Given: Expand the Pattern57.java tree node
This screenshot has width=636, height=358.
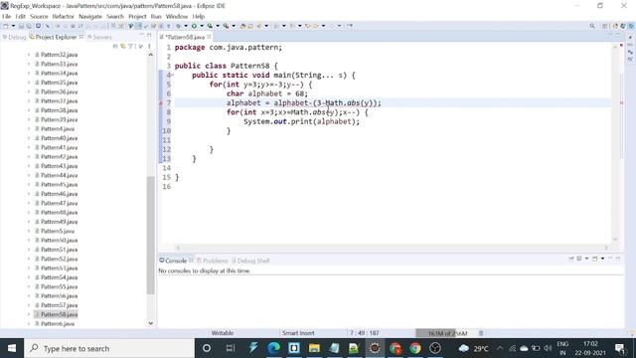Looking at the screenshot, I should [x=29, y=305].
